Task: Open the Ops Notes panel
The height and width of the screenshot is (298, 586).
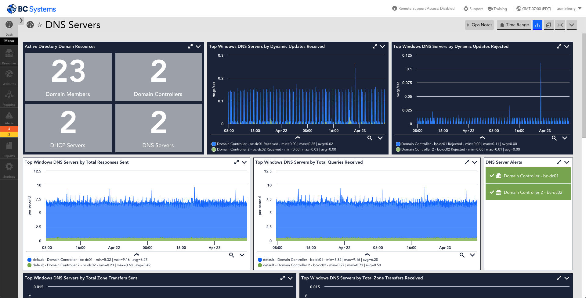Action: [x=479, y=25]
